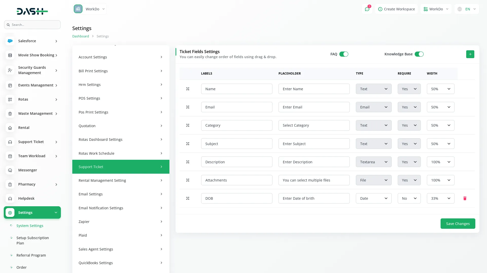Click the drag handle icon for Name row
Viewport: 487px width, 273px height.
(x=188, y=89)
